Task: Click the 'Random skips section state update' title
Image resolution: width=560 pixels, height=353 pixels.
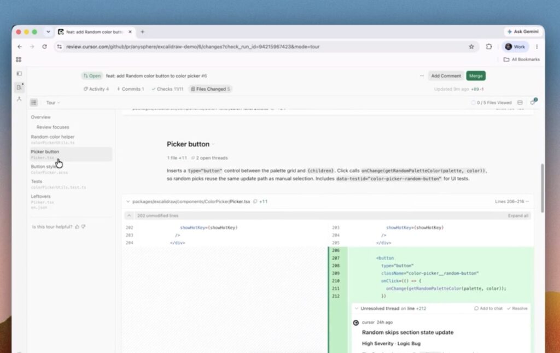Action: point(407,332)
